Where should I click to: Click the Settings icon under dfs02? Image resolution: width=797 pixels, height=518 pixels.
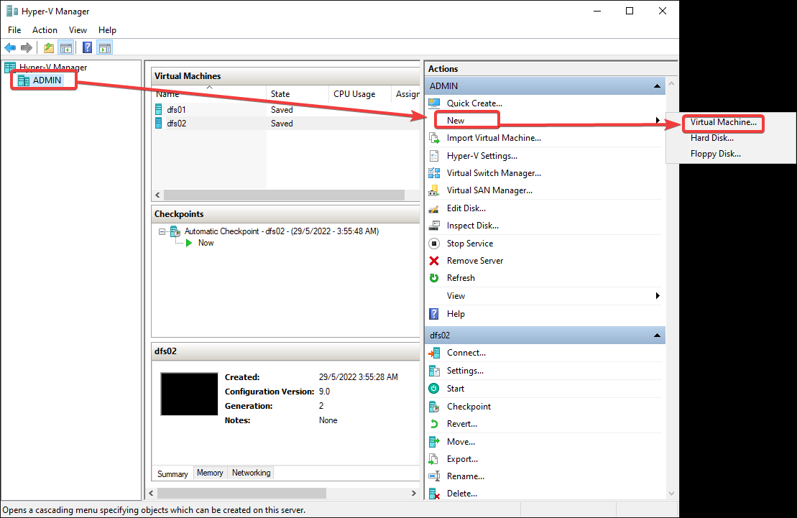click(x=434, y=371)
